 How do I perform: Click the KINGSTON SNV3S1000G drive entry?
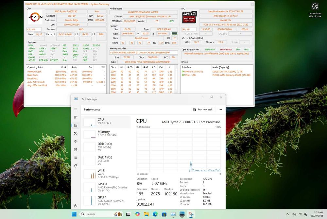pyautogui.click(x=227, y=72)
